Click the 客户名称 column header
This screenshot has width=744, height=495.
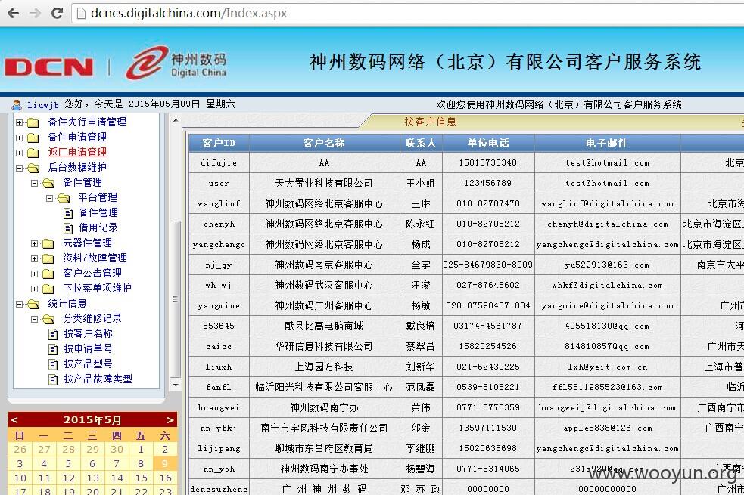click(324, 143)
